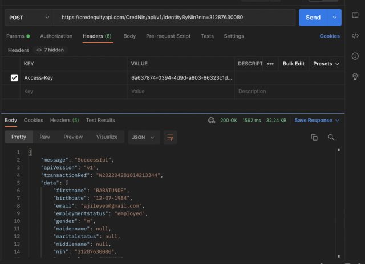
Task: Select the response Body tab
Action: pyautogui.click(x=11, y=120)
